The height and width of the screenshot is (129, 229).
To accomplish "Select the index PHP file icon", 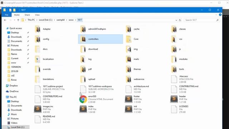I will click(x=83, y=109).
